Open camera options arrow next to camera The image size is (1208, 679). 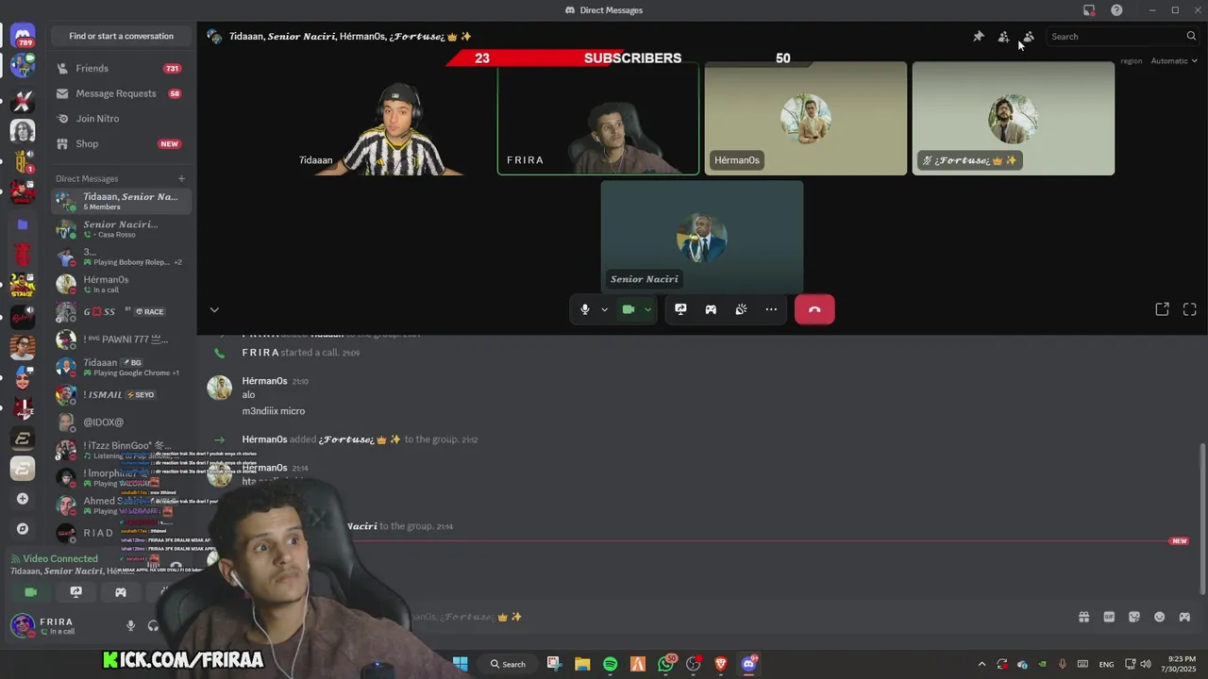point(647,309)
